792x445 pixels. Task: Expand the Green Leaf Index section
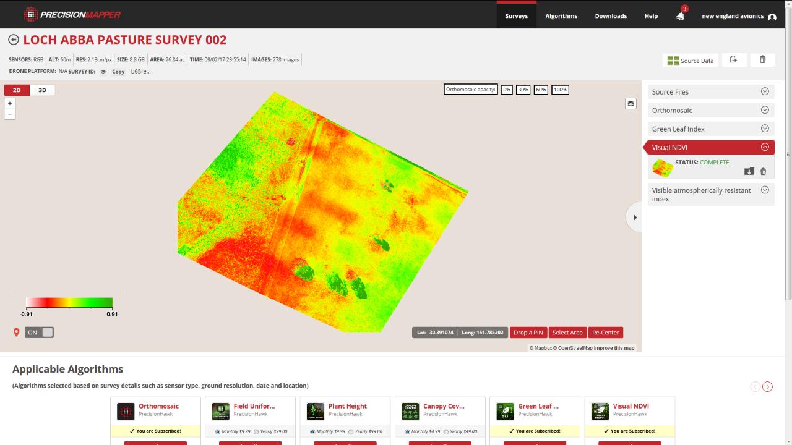(x=711, y=129)
